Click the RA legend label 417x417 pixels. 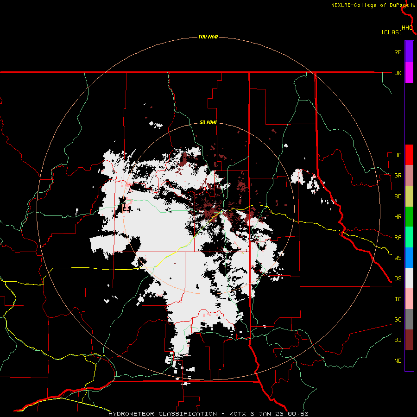(398, 237)
